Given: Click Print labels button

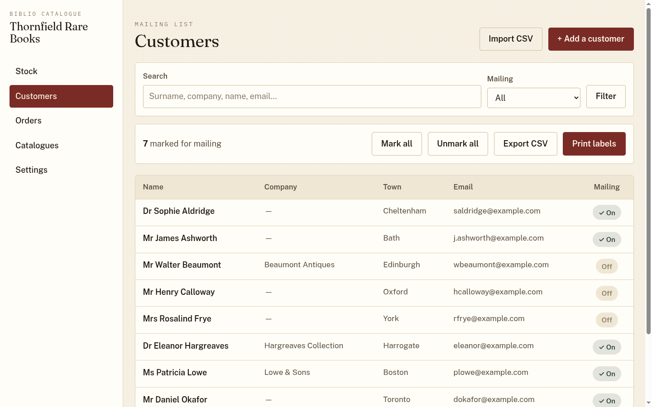Looking at the screenshot, I should coord(594,144).
